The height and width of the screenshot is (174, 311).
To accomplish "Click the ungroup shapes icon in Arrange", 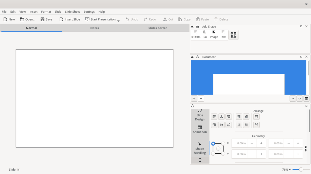I will pos(256,125).
